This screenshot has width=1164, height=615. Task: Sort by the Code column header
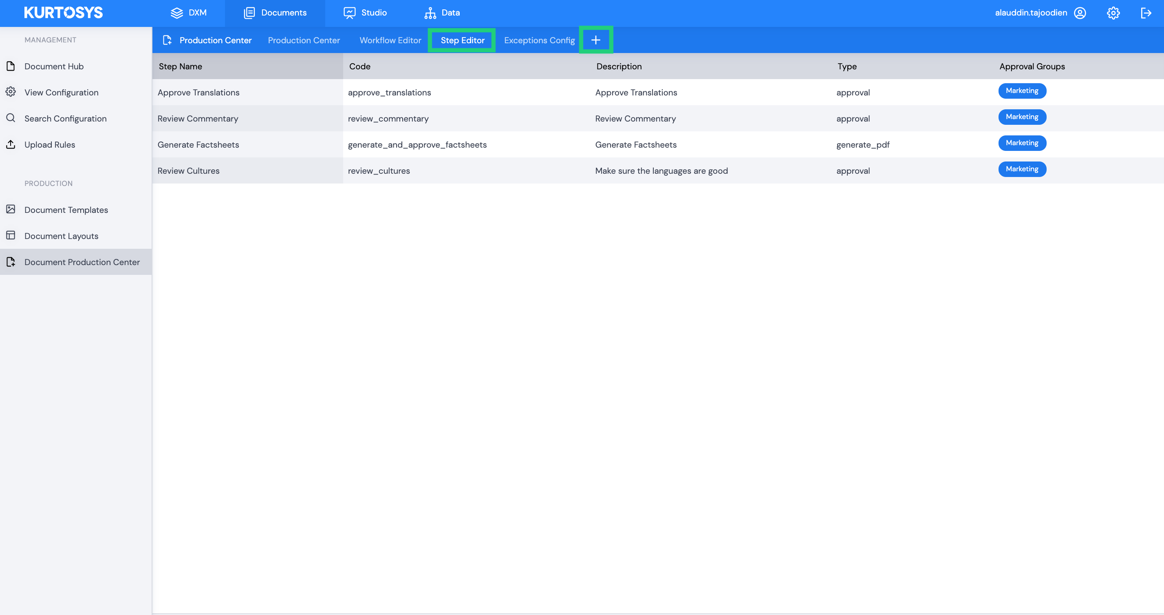tap(360, 66)
